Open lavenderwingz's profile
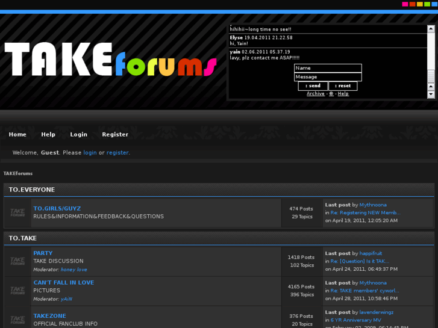The width and height of the screenshot is (438, 328). click(377, 312)
